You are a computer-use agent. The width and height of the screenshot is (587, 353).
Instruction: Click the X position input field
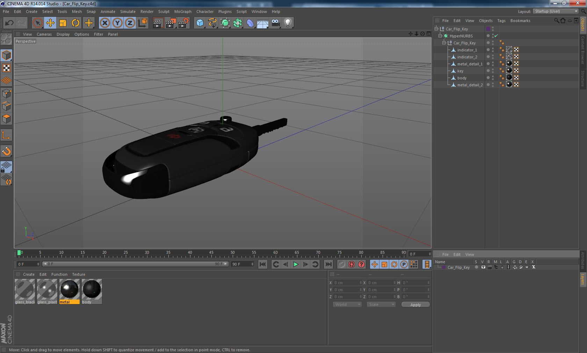(348, 283)
